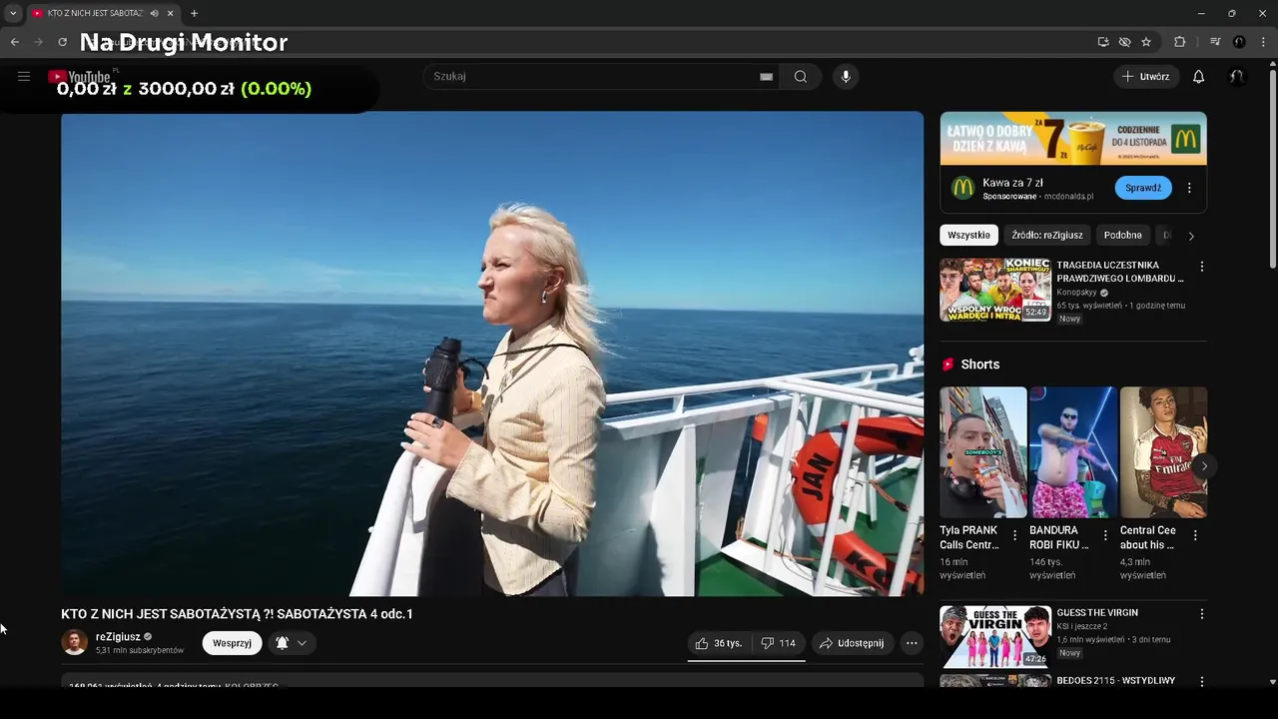The image size is (1278, 719).
Task: Reload the page in the browser
Action: coord(62,42)
